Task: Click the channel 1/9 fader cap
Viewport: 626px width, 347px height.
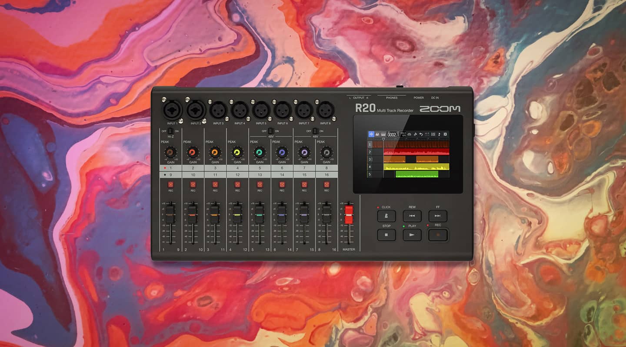Action: click(x=170, y=215)
